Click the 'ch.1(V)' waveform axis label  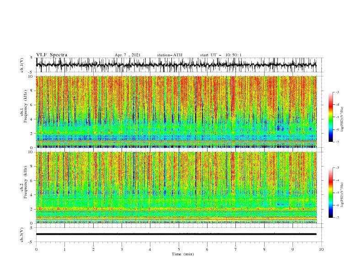pos(22,65)
